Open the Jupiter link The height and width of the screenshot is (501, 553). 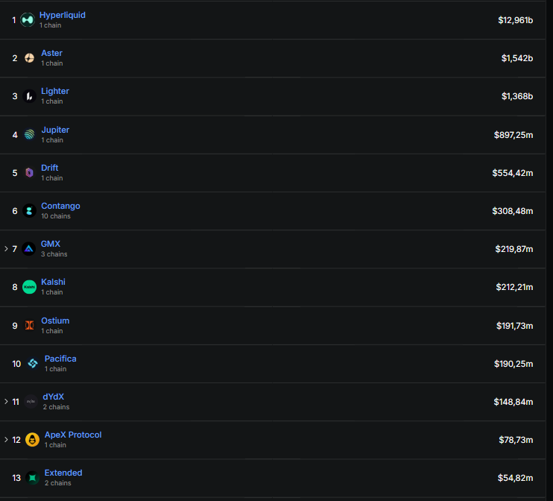[x=55, y=130]
